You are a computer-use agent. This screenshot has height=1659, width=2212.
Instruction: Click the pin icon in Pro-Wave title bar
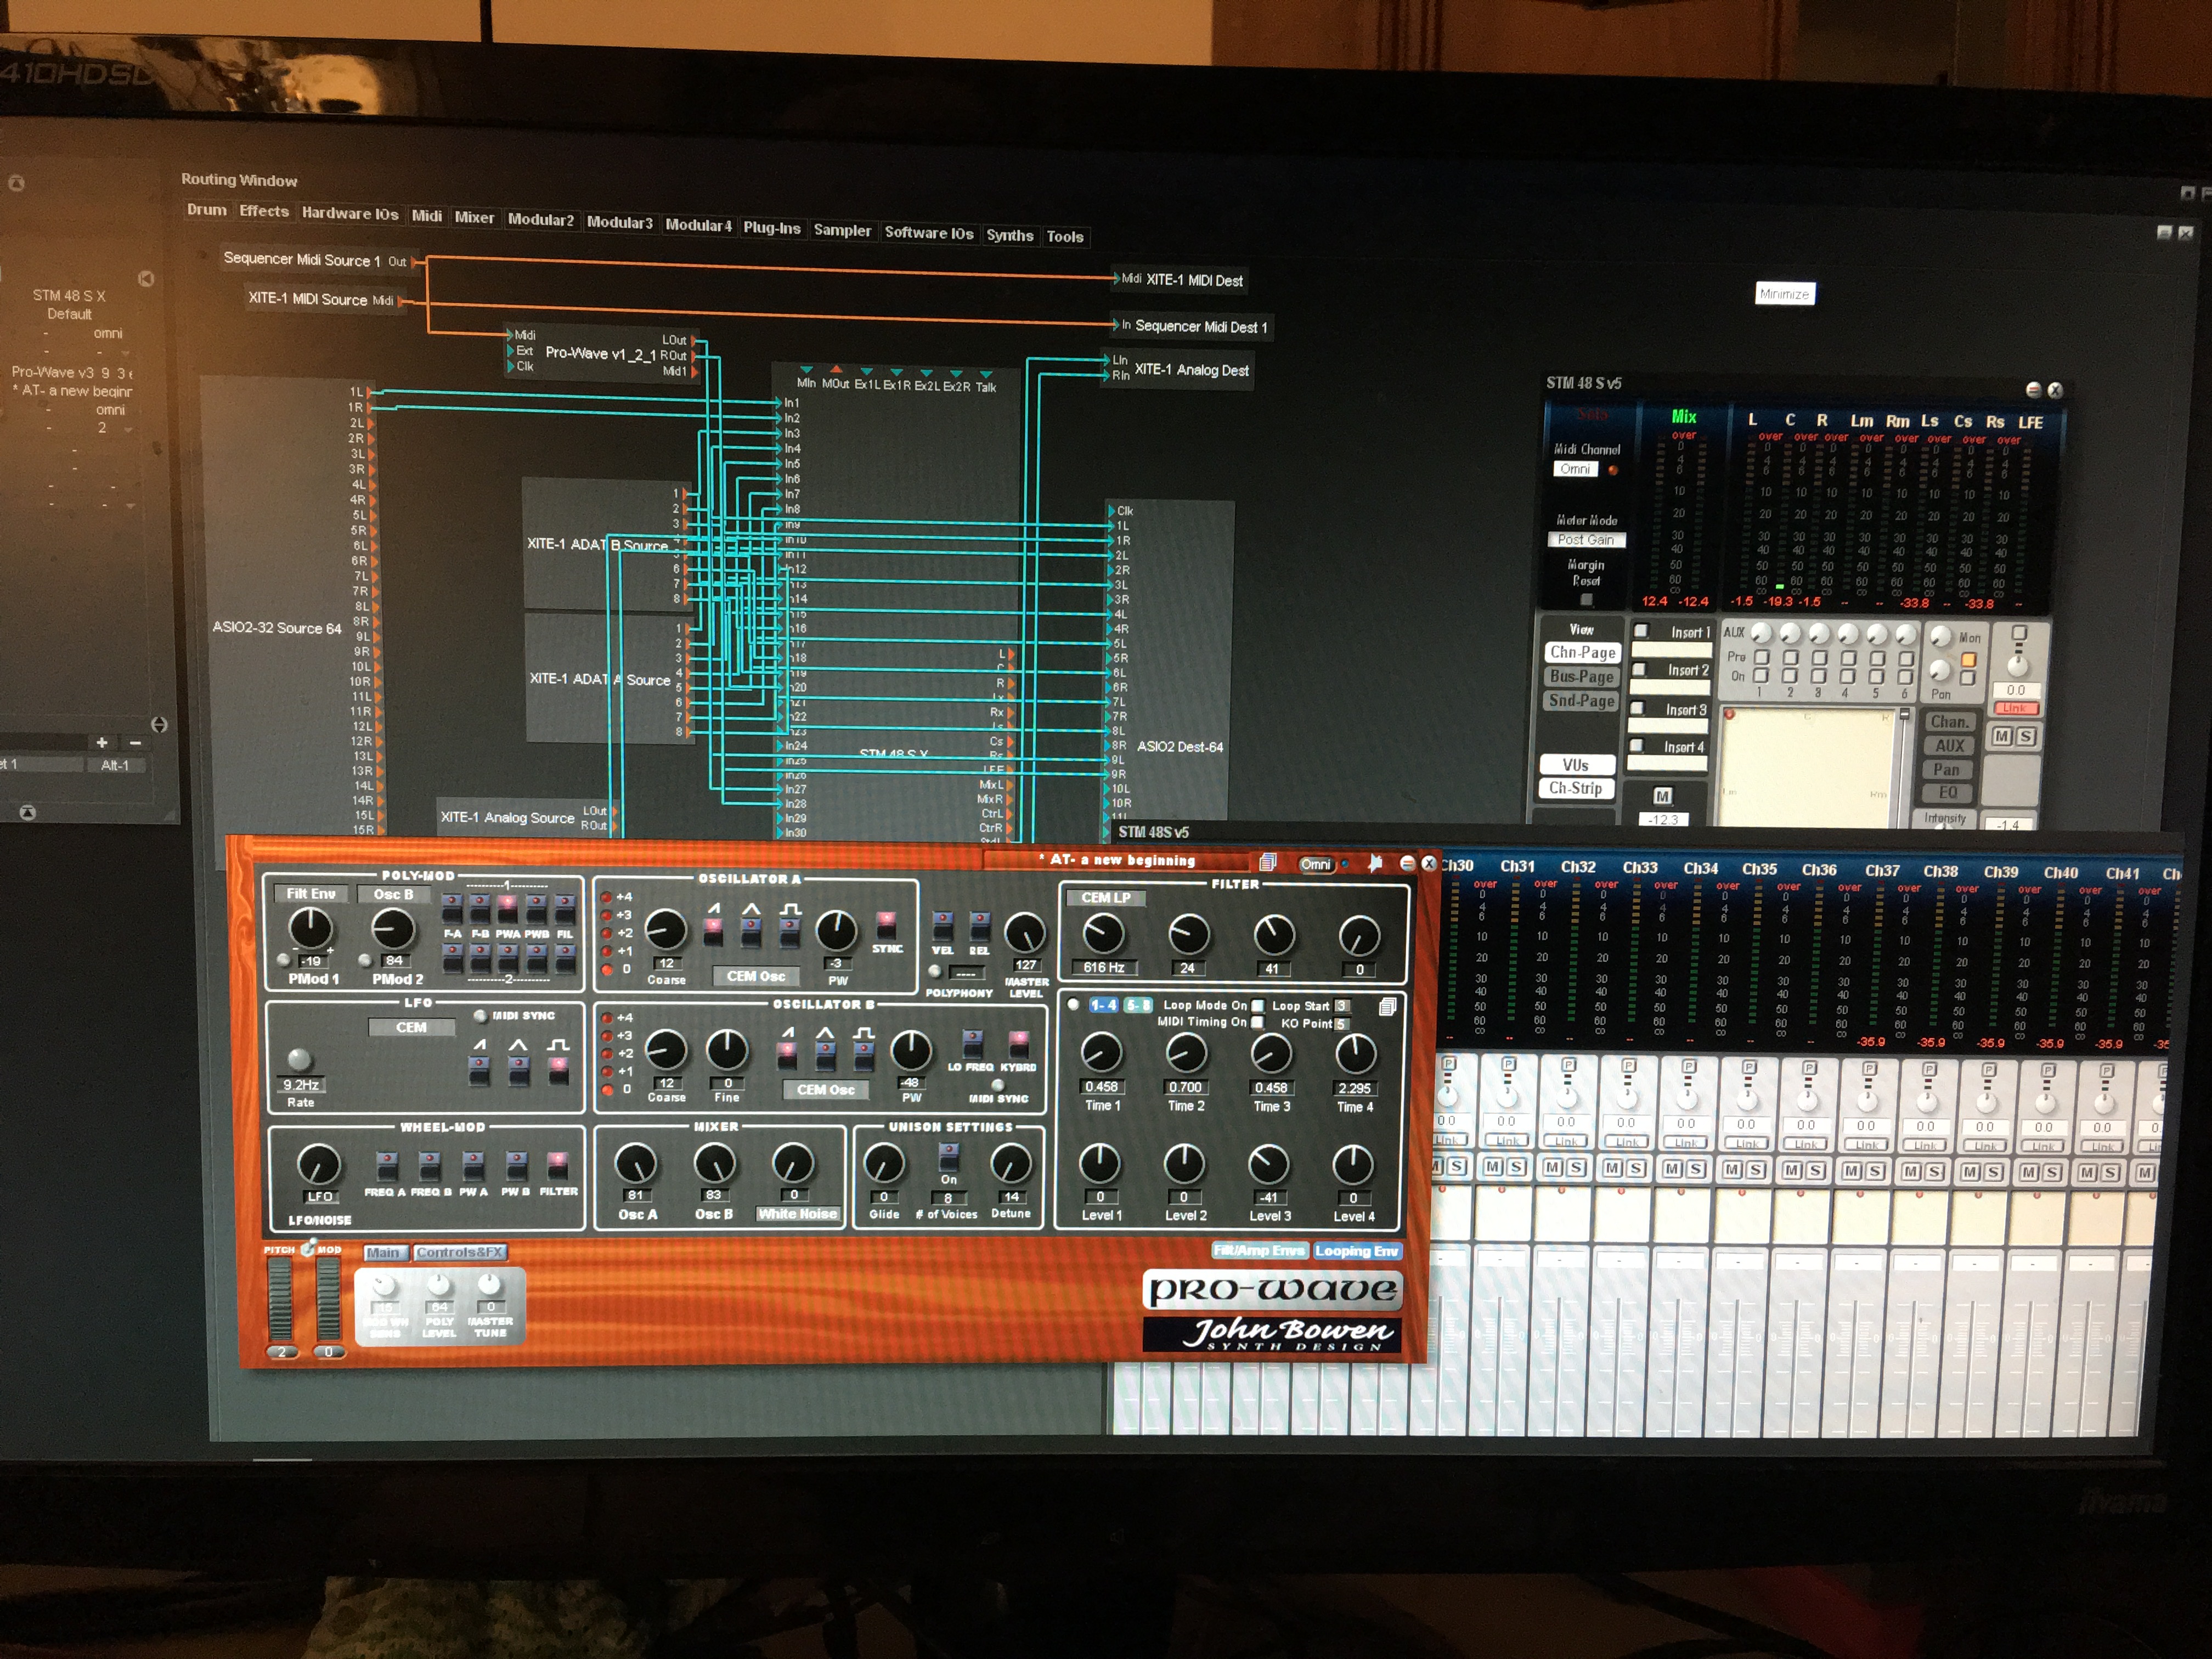(x=1376, y=863)
